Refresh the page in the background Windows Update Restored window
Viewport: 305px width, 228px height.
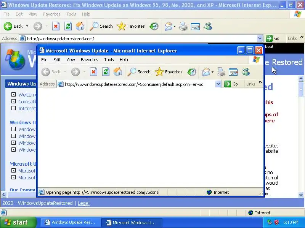68,26
